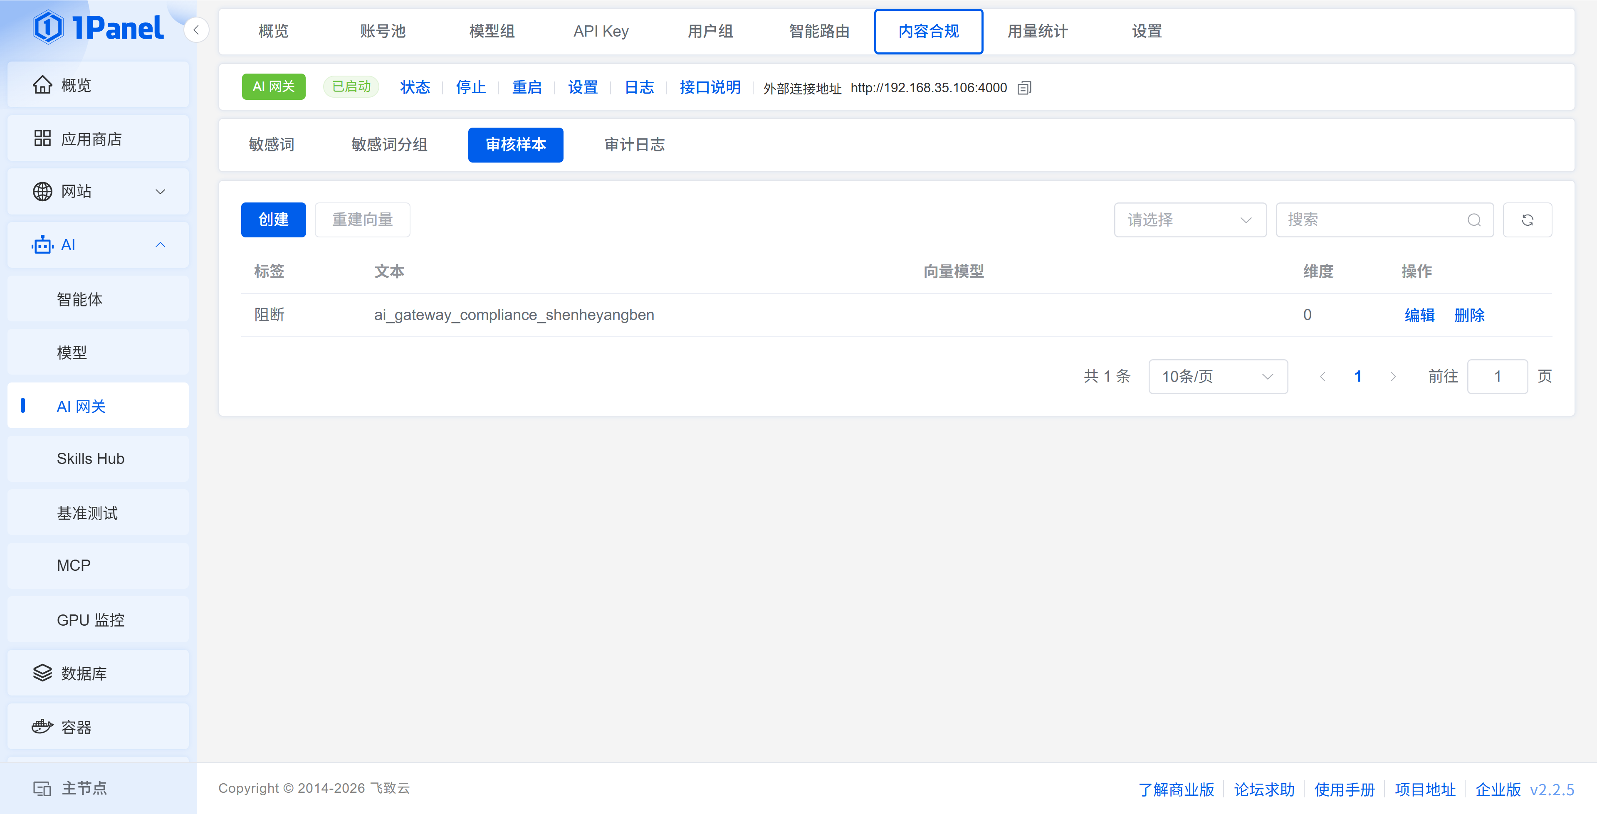This screenshot has height=814, width=1597.
Task: Open AI 网关 in the sidebar
Action: tap(98, 405)
